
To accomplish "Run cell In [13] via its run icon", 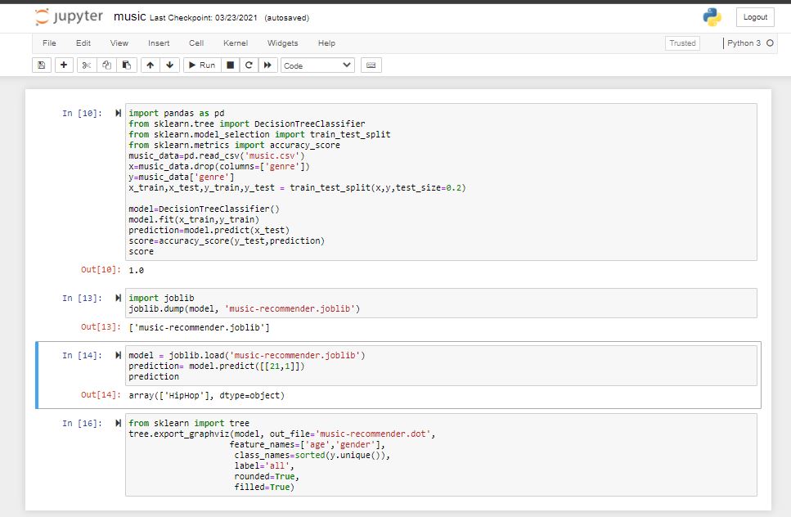I will (x=118, y=298).
